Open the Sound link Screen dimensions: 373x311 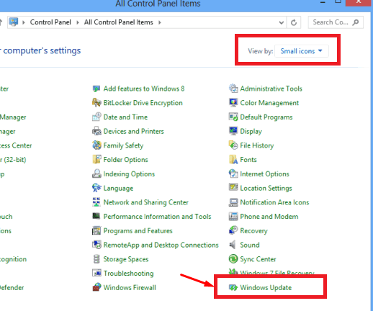pyautogui.click(x=250, y=245)
